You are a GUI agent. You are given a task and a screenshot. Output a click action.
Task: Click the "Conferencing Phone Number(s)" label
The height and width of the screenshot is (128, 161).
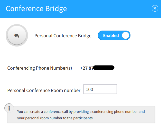click(40, 68)
